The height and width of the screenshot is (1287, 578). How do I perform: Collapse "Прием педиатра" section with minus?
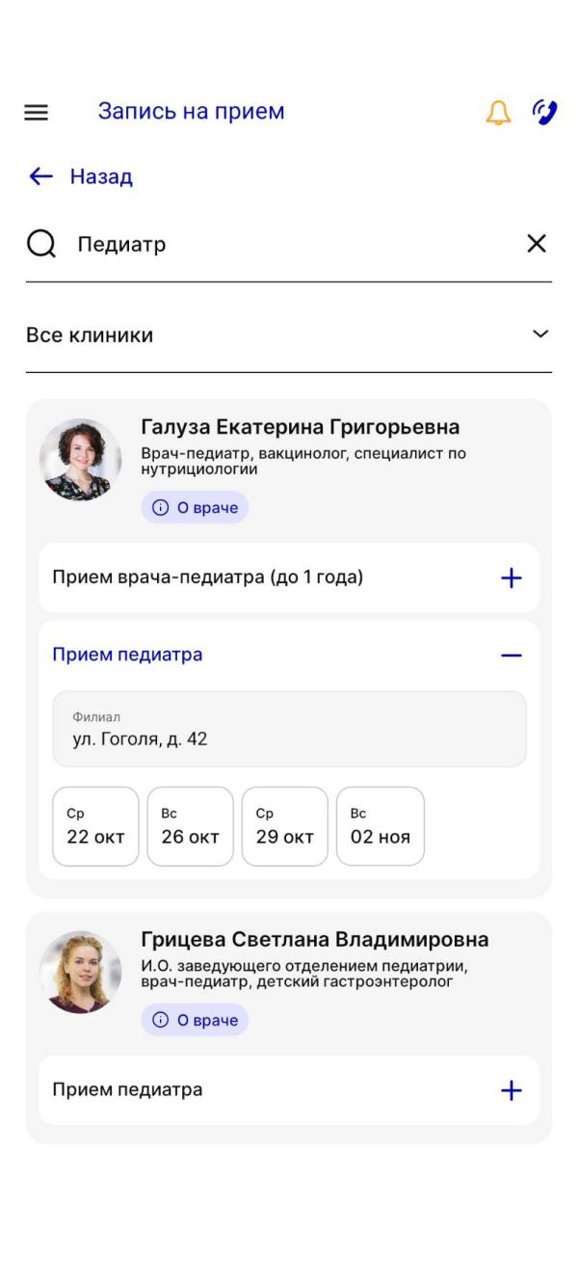point(511,656)
